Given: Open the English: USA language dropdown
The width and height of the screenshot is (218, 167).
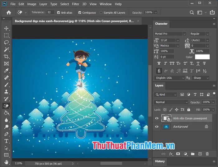Looking at the screenshot, I should click(x=169, y=78).
